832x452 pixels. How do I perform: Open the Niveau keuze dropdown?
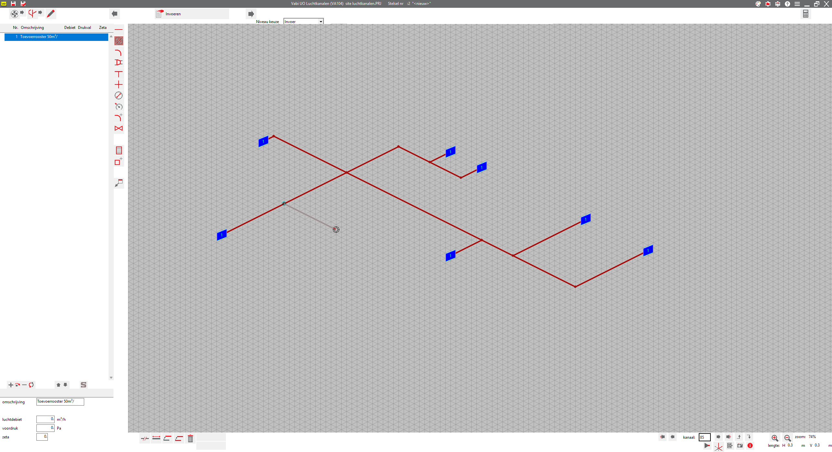point(320,22)
